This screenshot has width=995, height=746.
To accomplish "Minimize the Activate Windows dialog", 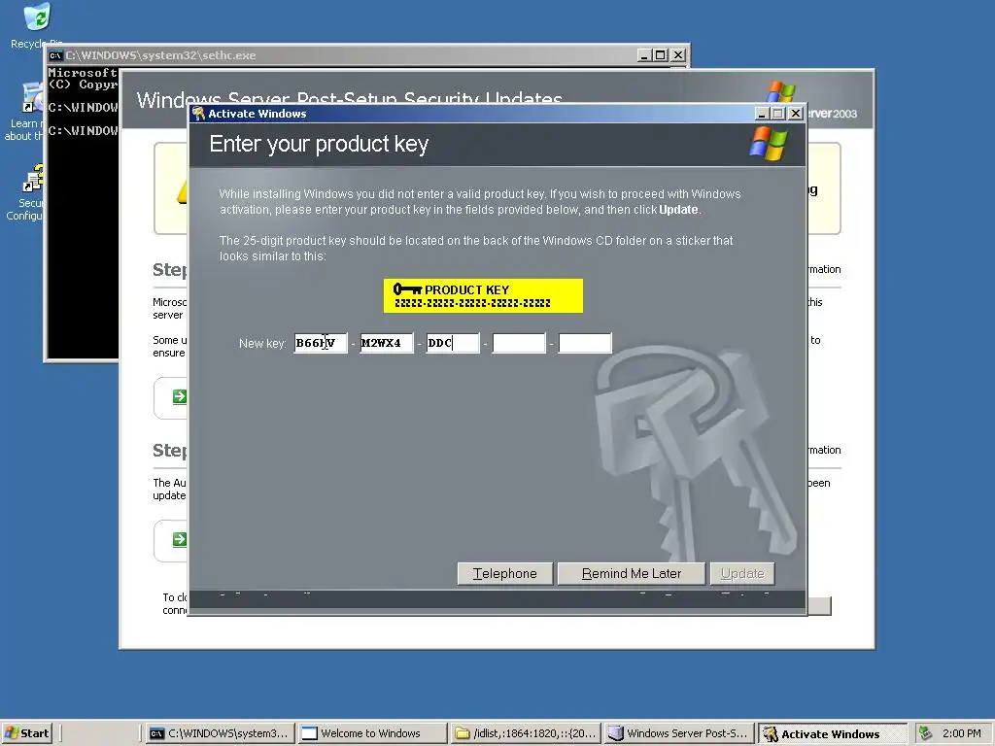I will [x=762, y=114].
